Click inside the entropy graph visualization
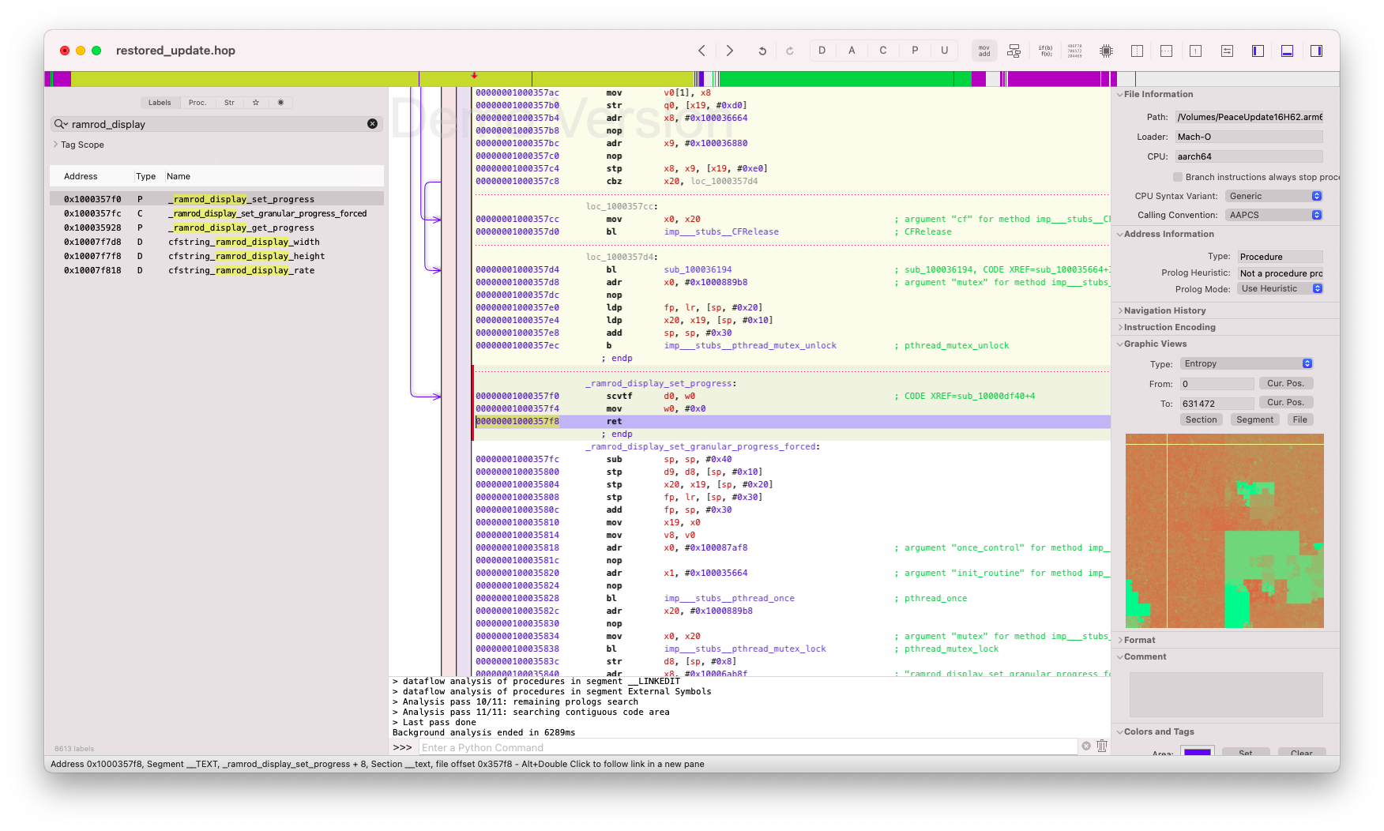Viewport: 1384px width, 831px height. pyautogui.click(x=1224, y=529)
